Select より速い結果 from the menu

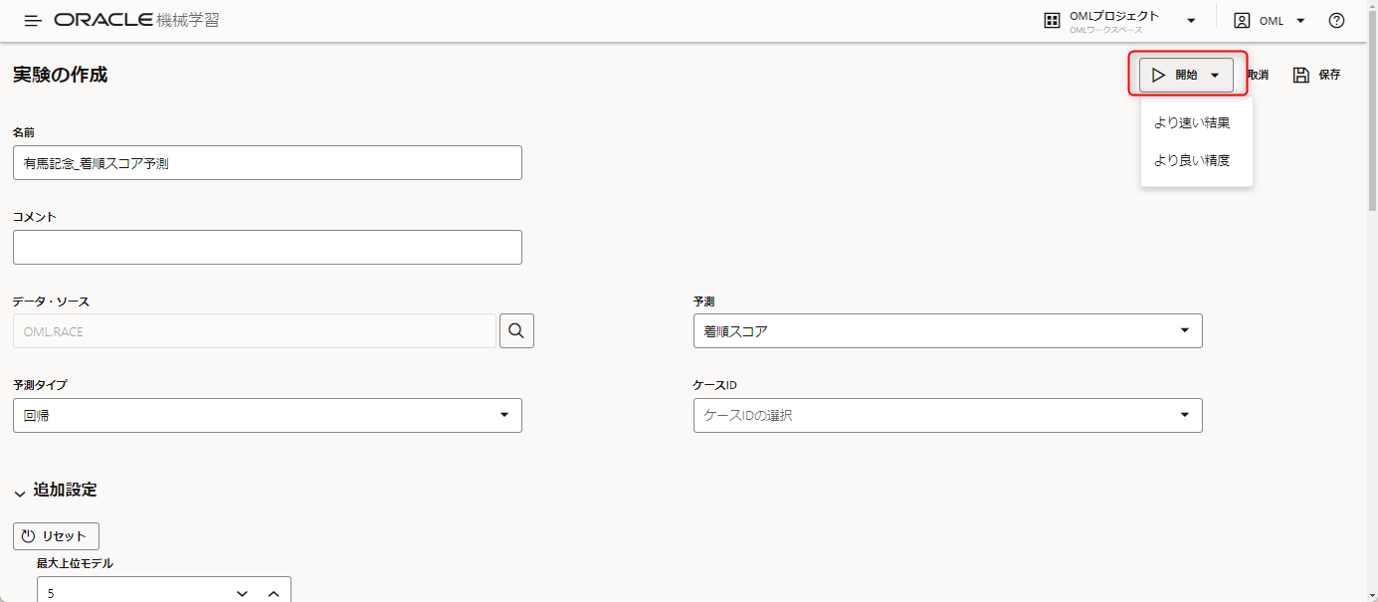pos(1192,123)
